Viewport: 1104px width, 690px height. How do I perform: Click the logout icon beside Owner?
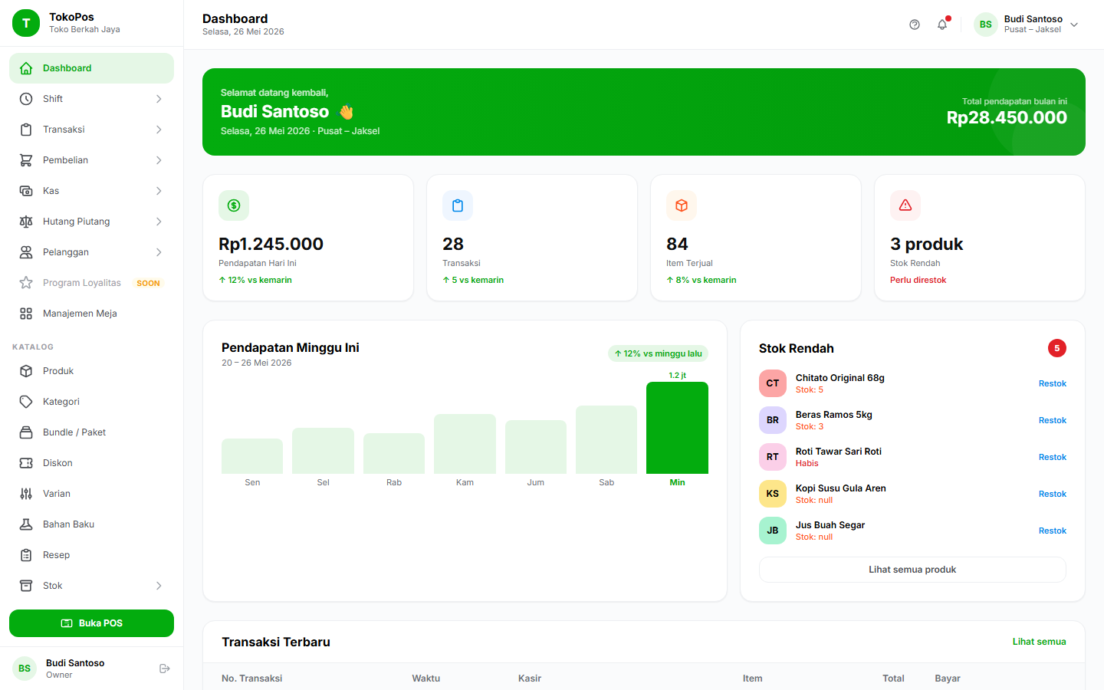click(164, 669)
